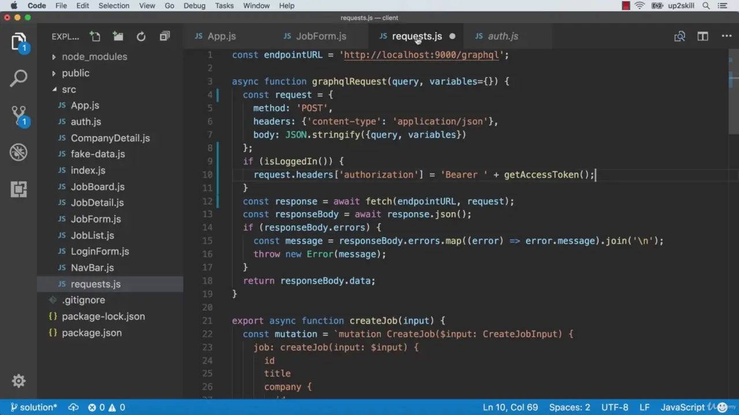The height and width of the screenshot is (415, 739).
Task: Open the Debug view in activity bar
Action: pyautogui.click(x=18, y=152)
